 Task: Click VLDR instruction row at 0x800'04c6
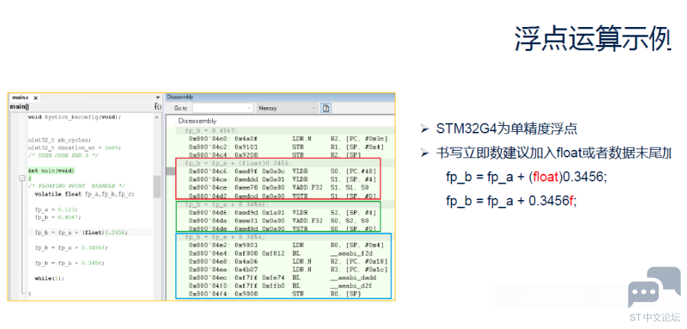282,172
